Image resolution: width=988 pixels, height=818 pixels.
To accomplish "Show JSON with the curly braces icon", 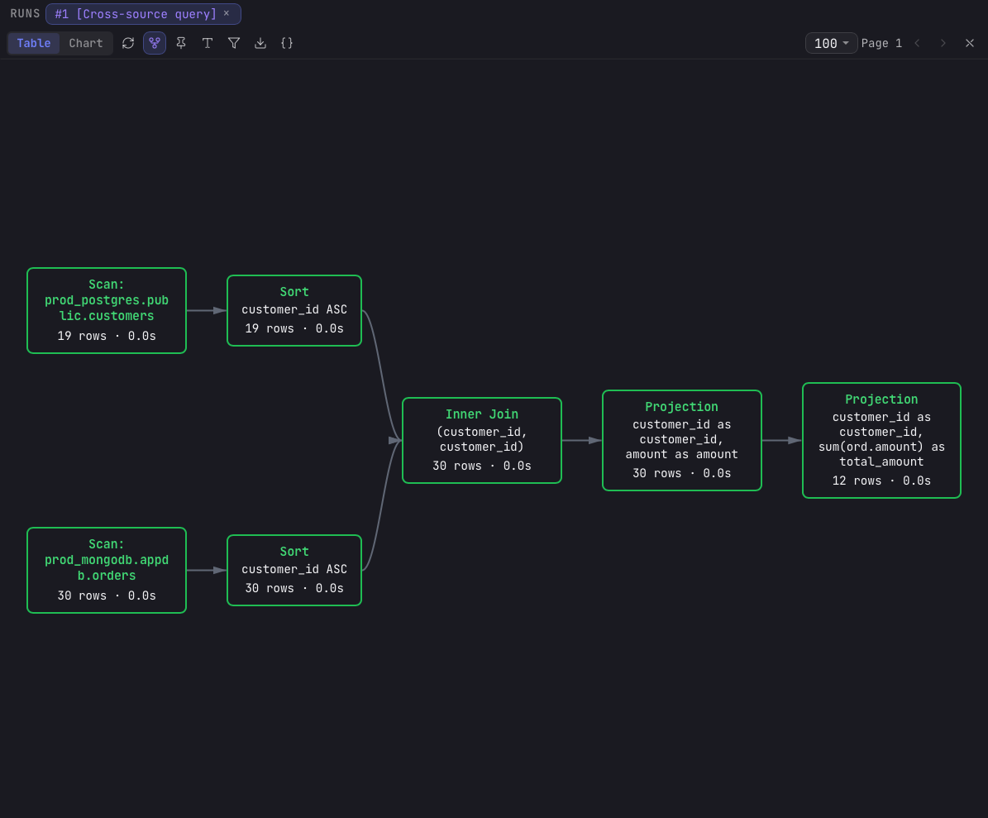I will pyautogui.click(x=287, y=43).
